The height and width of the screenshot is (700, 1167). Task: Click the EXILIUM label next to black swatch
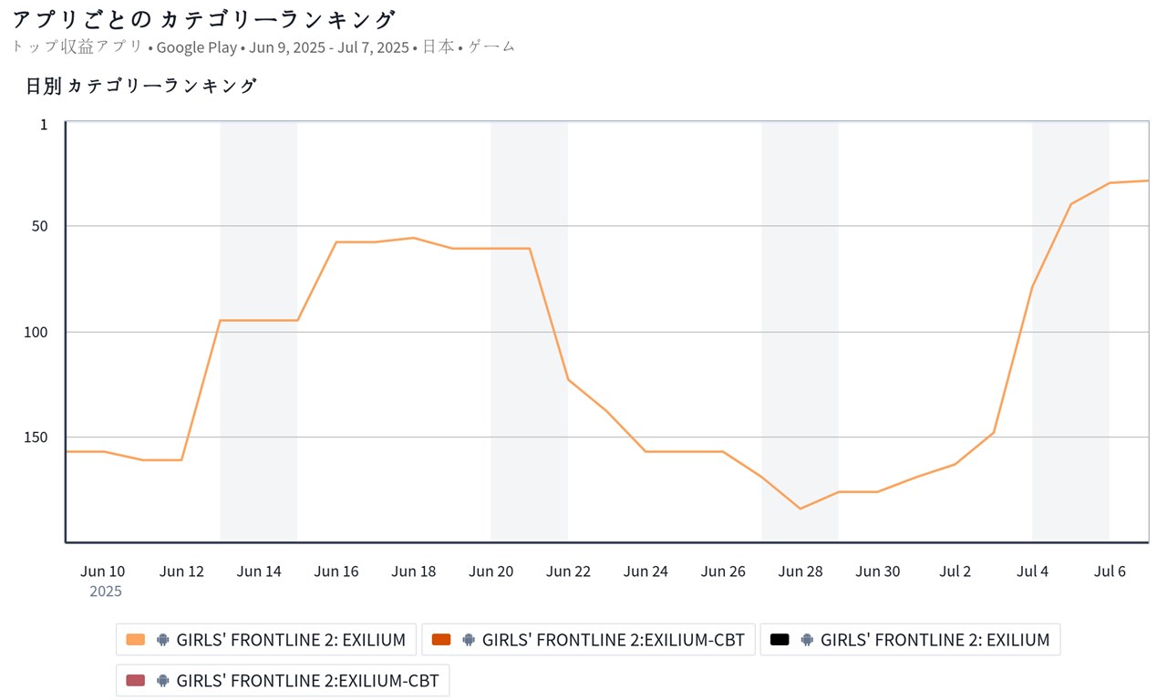(x=935, y=640)
